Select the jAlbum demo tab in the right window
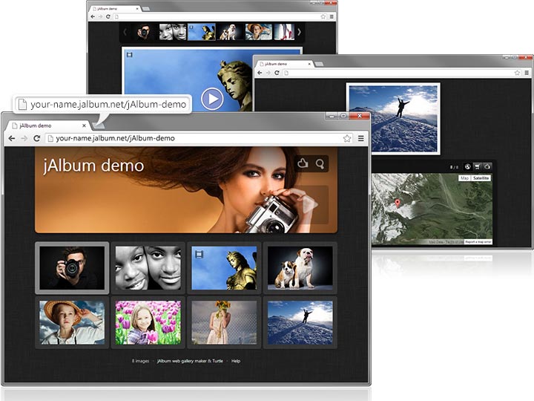This screenshot has width=534, height=401. coord(285,64)
